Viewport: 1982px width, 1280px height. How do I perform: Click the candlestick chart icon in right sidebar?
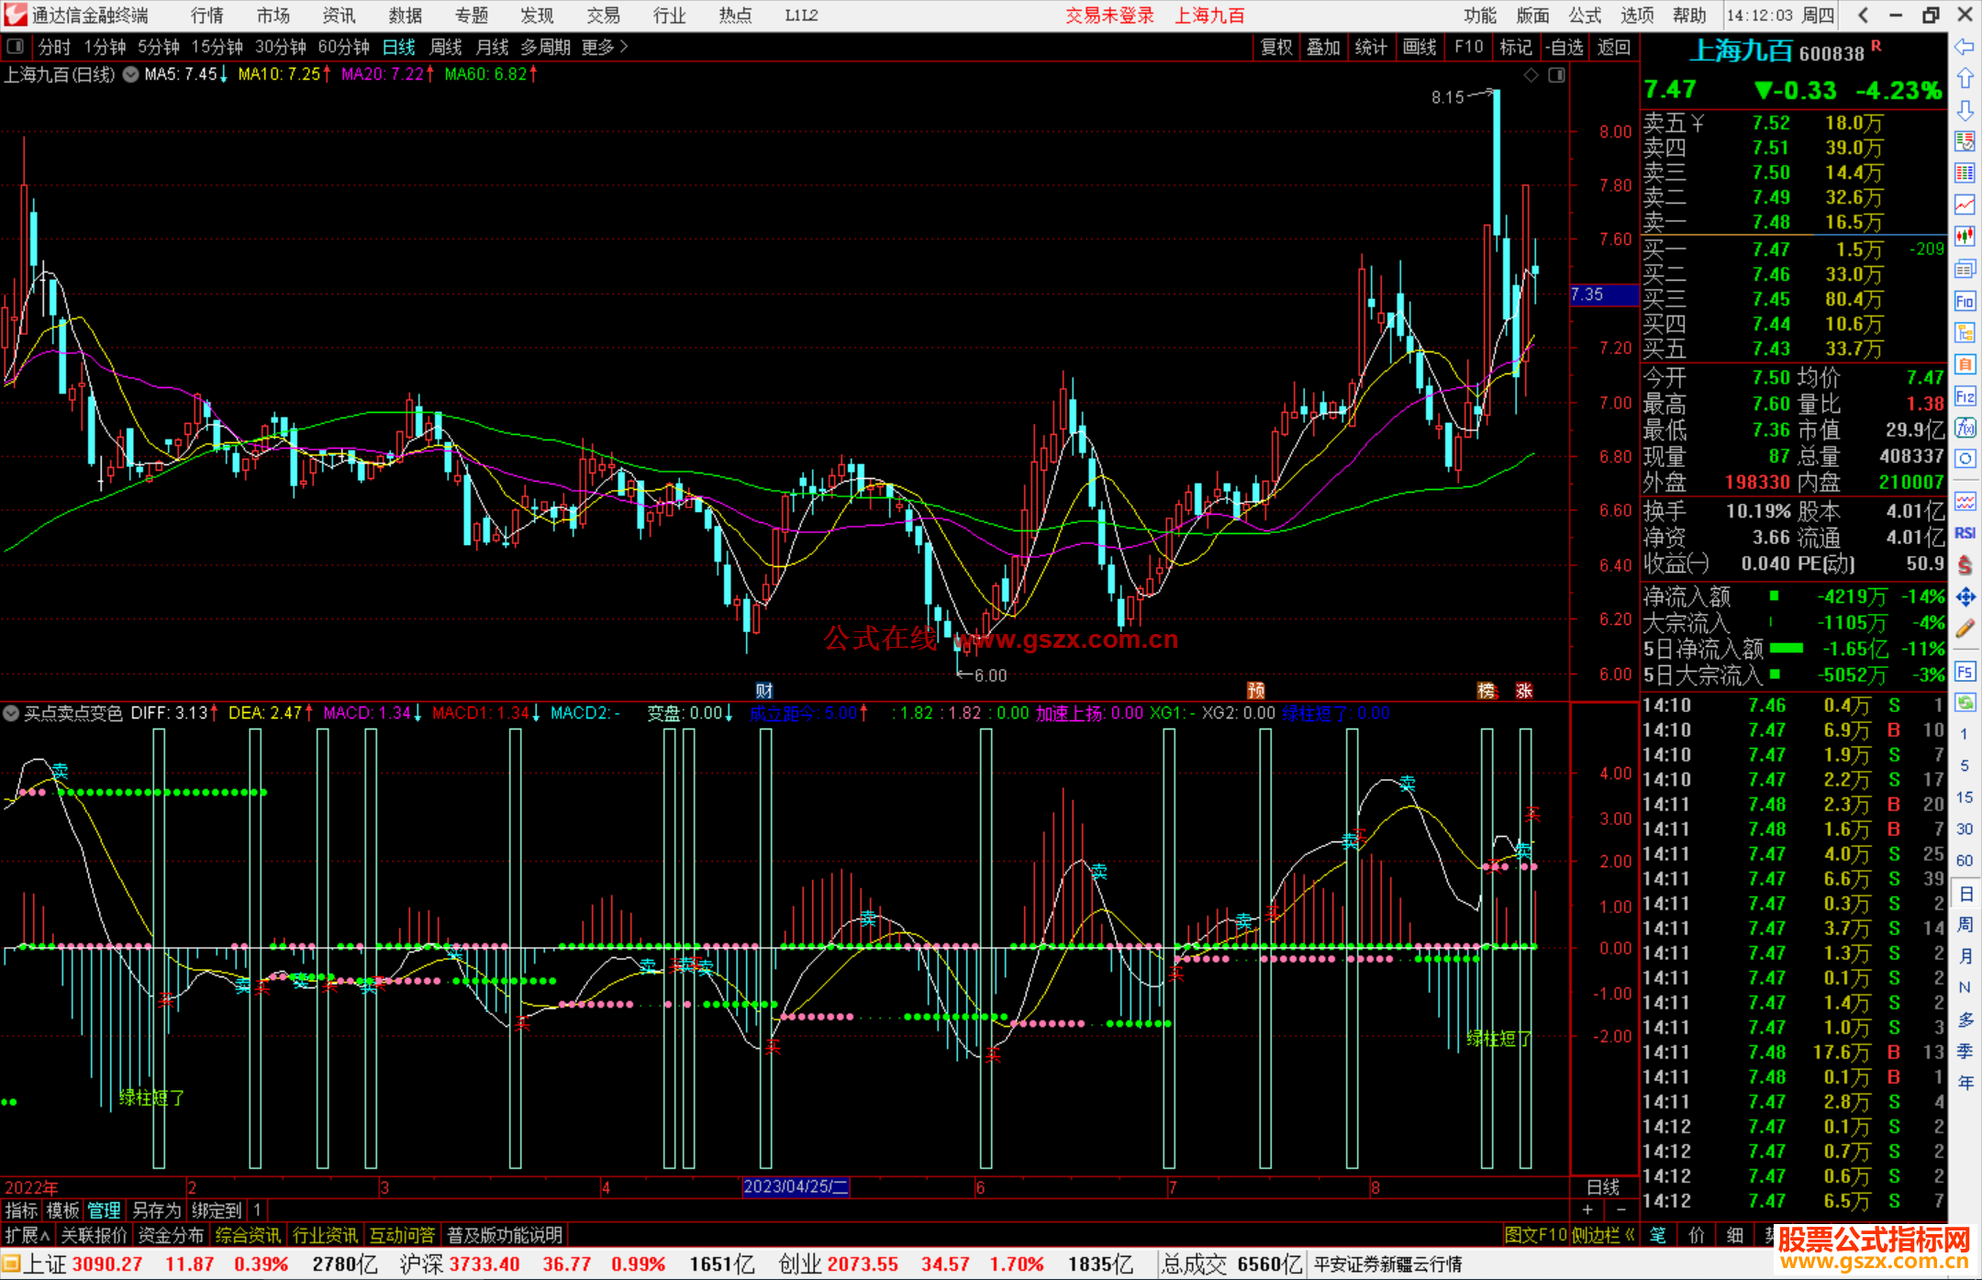pos(1965,236)
